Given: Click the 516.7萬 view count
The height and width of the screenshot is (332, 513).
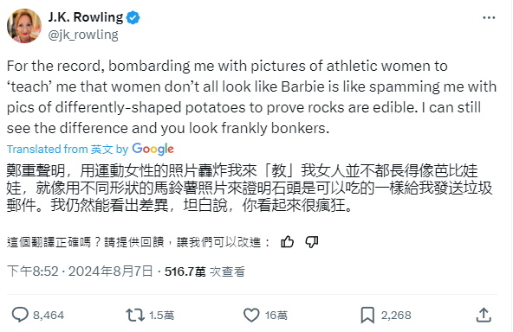Looking at the screenshot, I should pyautogui.click(x=185, y=271).
